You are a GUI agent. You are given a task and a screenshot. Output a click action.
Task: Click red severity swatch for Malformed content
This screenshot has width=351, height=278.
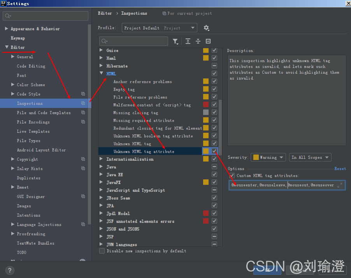(x=206, y=104)
